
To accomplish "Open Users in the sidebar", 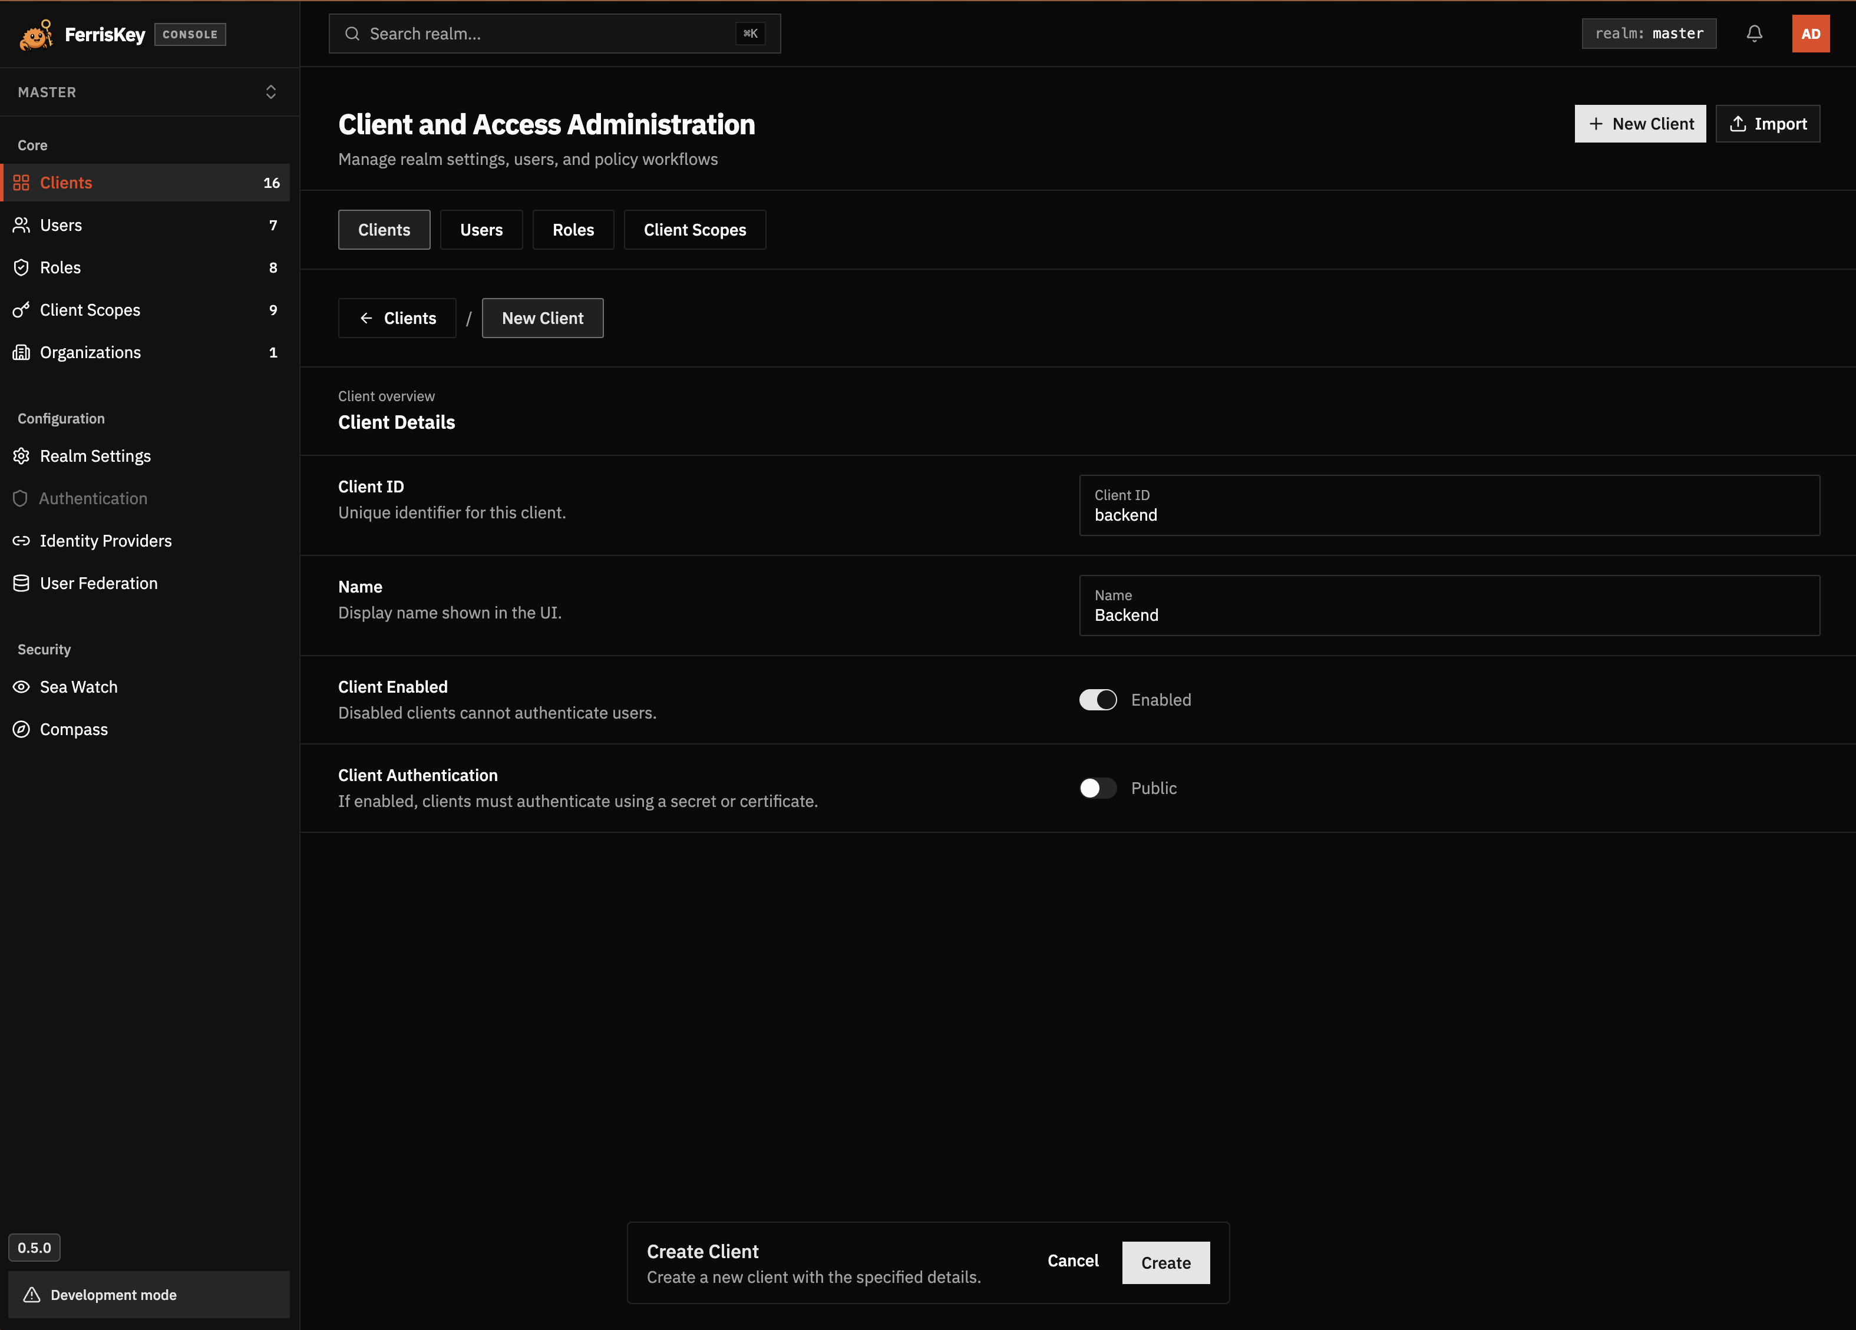I will [146, 225].
